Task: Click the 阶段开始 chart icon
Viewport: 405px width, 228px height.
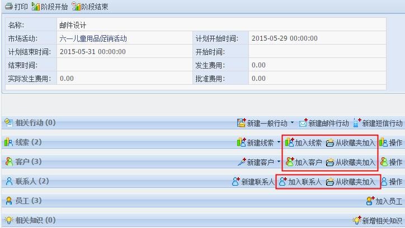Action: coord(36,7)
